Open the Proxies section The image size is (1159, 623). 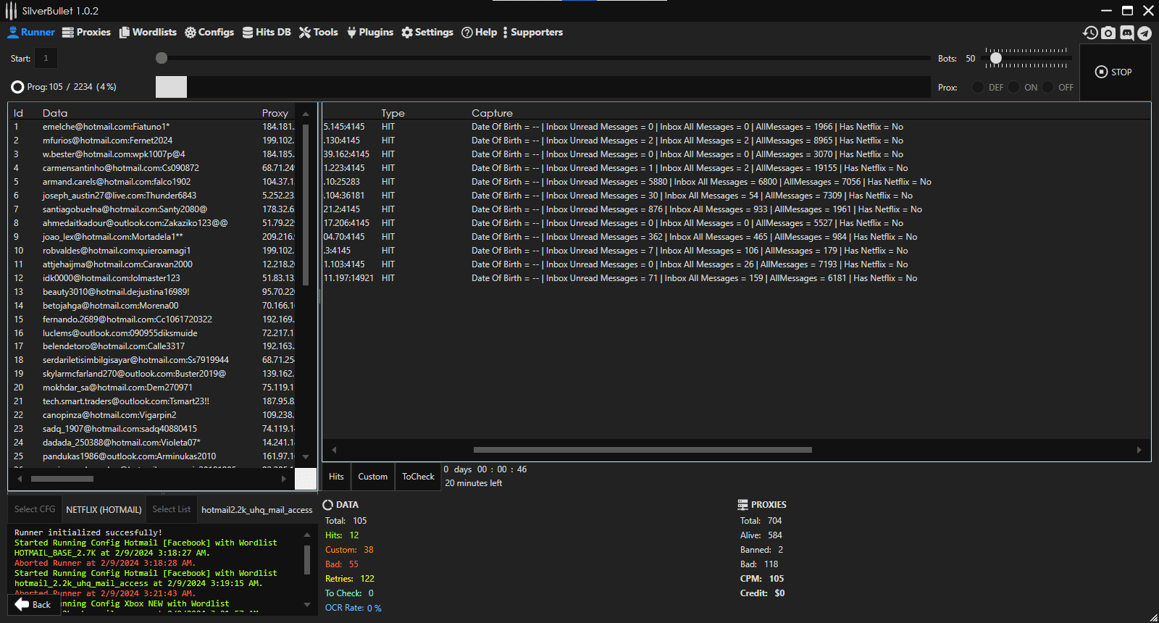point(86,33)
